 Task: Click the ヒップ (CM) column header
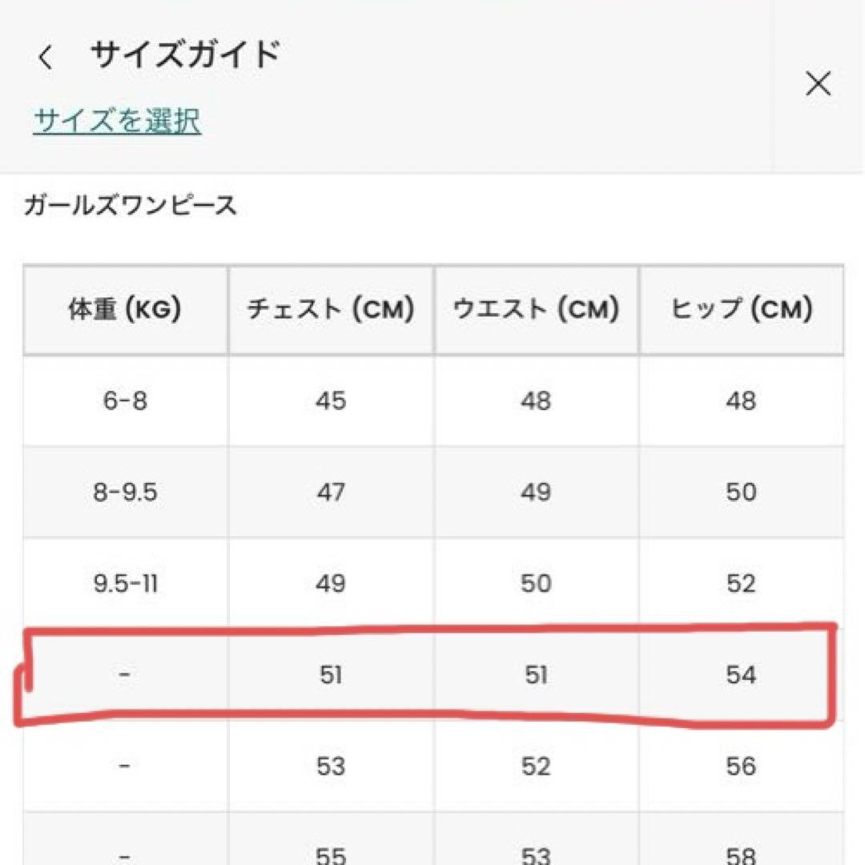(741, 309)
